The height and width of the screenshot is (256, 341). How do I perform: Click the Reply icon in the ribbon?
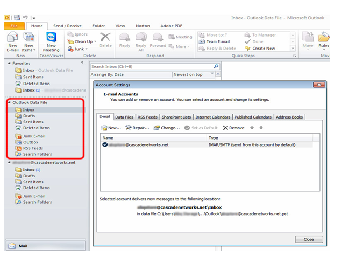pyautogui.click(x=125, y=38)
